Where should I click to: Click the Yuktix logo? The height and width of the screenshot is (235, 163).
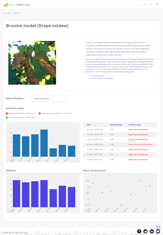point(9,5)
